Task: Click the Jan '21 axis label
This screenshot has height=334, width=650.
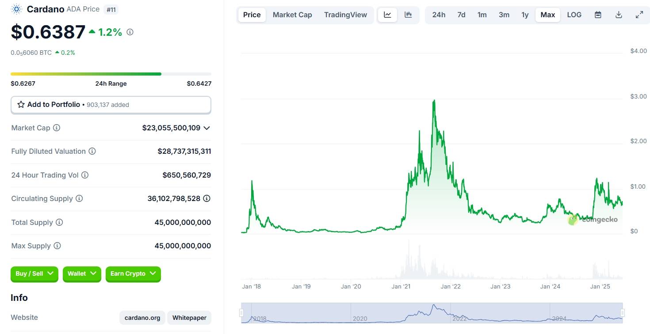Action: pos(401,286)
